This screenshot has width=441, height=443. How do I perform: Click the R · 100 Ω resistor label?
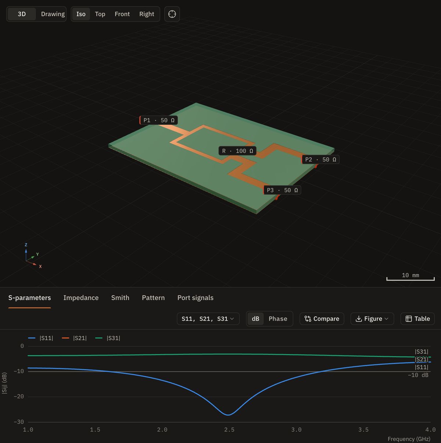[x=237, y=151]
